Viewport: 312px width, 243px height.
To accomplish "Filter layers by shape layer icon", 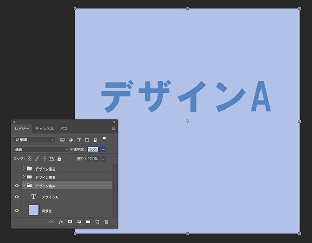I will [87, 140].
